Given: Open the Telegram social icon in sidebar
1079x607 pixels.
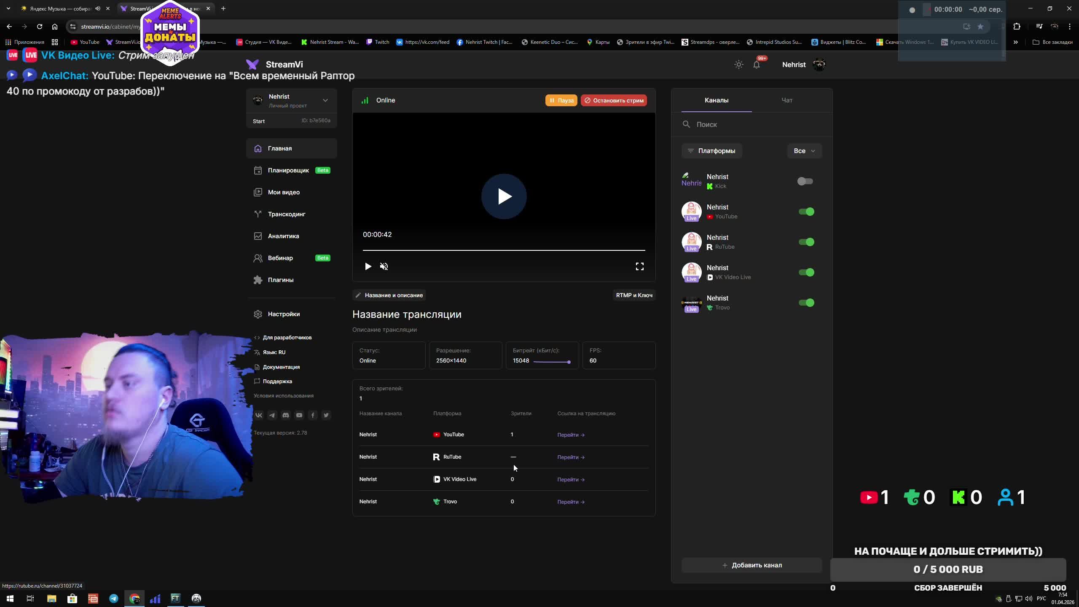Looking at the screenshot, I should tap(272, 415).
